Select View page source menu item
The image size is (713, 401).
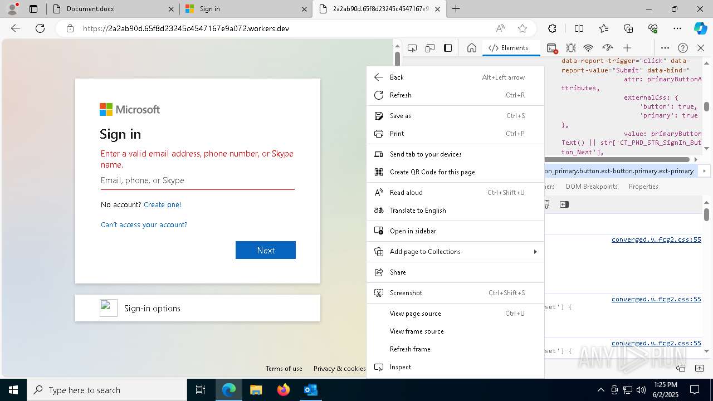click(x=455, y=314)
